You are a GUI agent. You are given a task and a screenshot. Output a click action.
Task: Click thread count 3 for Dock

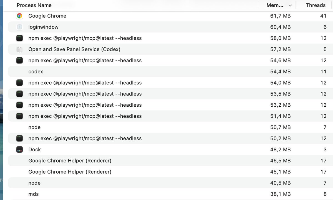[x=325, y=150]
